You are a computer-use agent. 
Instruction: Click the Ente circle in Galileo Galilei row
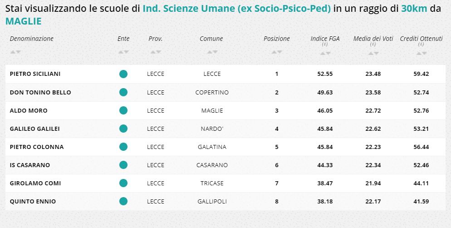pos(123,129)
